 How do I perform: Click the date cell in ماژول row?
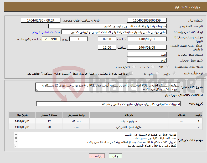(x=22, y=127)
